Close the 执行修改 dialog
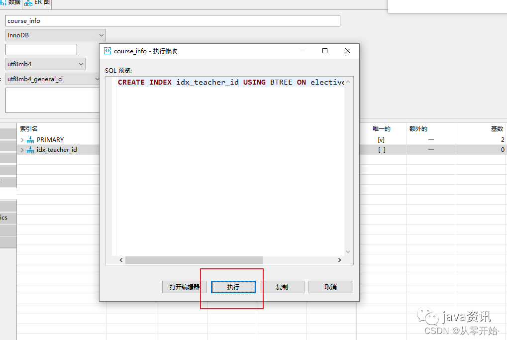 coord(348,51)
